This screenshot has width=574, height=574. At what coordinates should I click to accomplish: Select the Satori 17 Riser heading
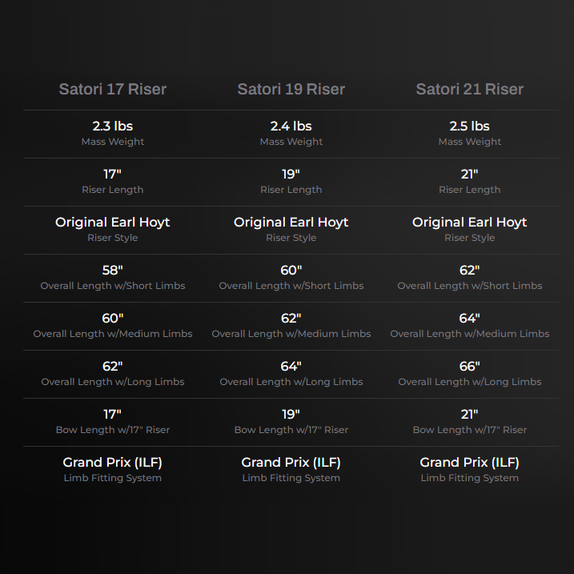coord(113,90)
